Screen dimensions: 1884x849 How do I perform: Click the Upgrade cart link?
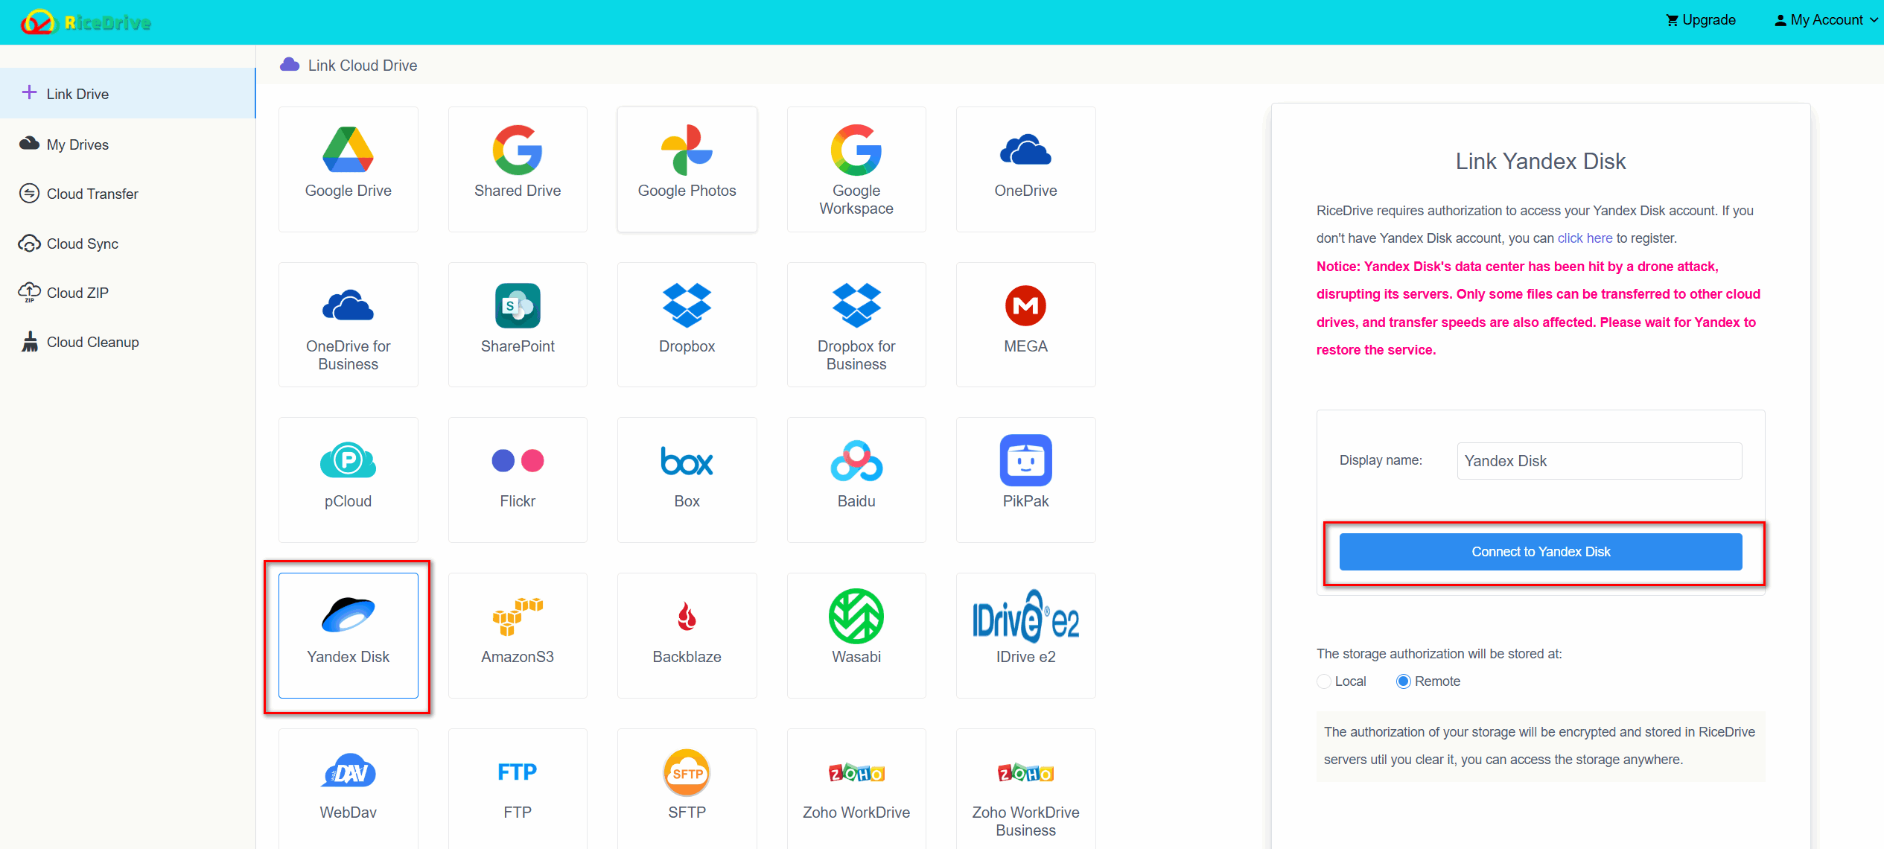point(1701,20)
